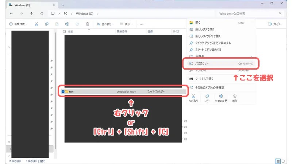Open the 表示 view dropdown
Image resolution: width=292 pixels, height=164 pixels.
(126, 24)
